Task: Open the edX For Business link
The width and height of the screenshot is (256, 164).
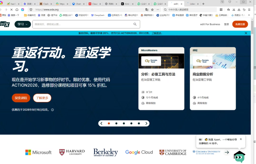Action: pos(210,24)
